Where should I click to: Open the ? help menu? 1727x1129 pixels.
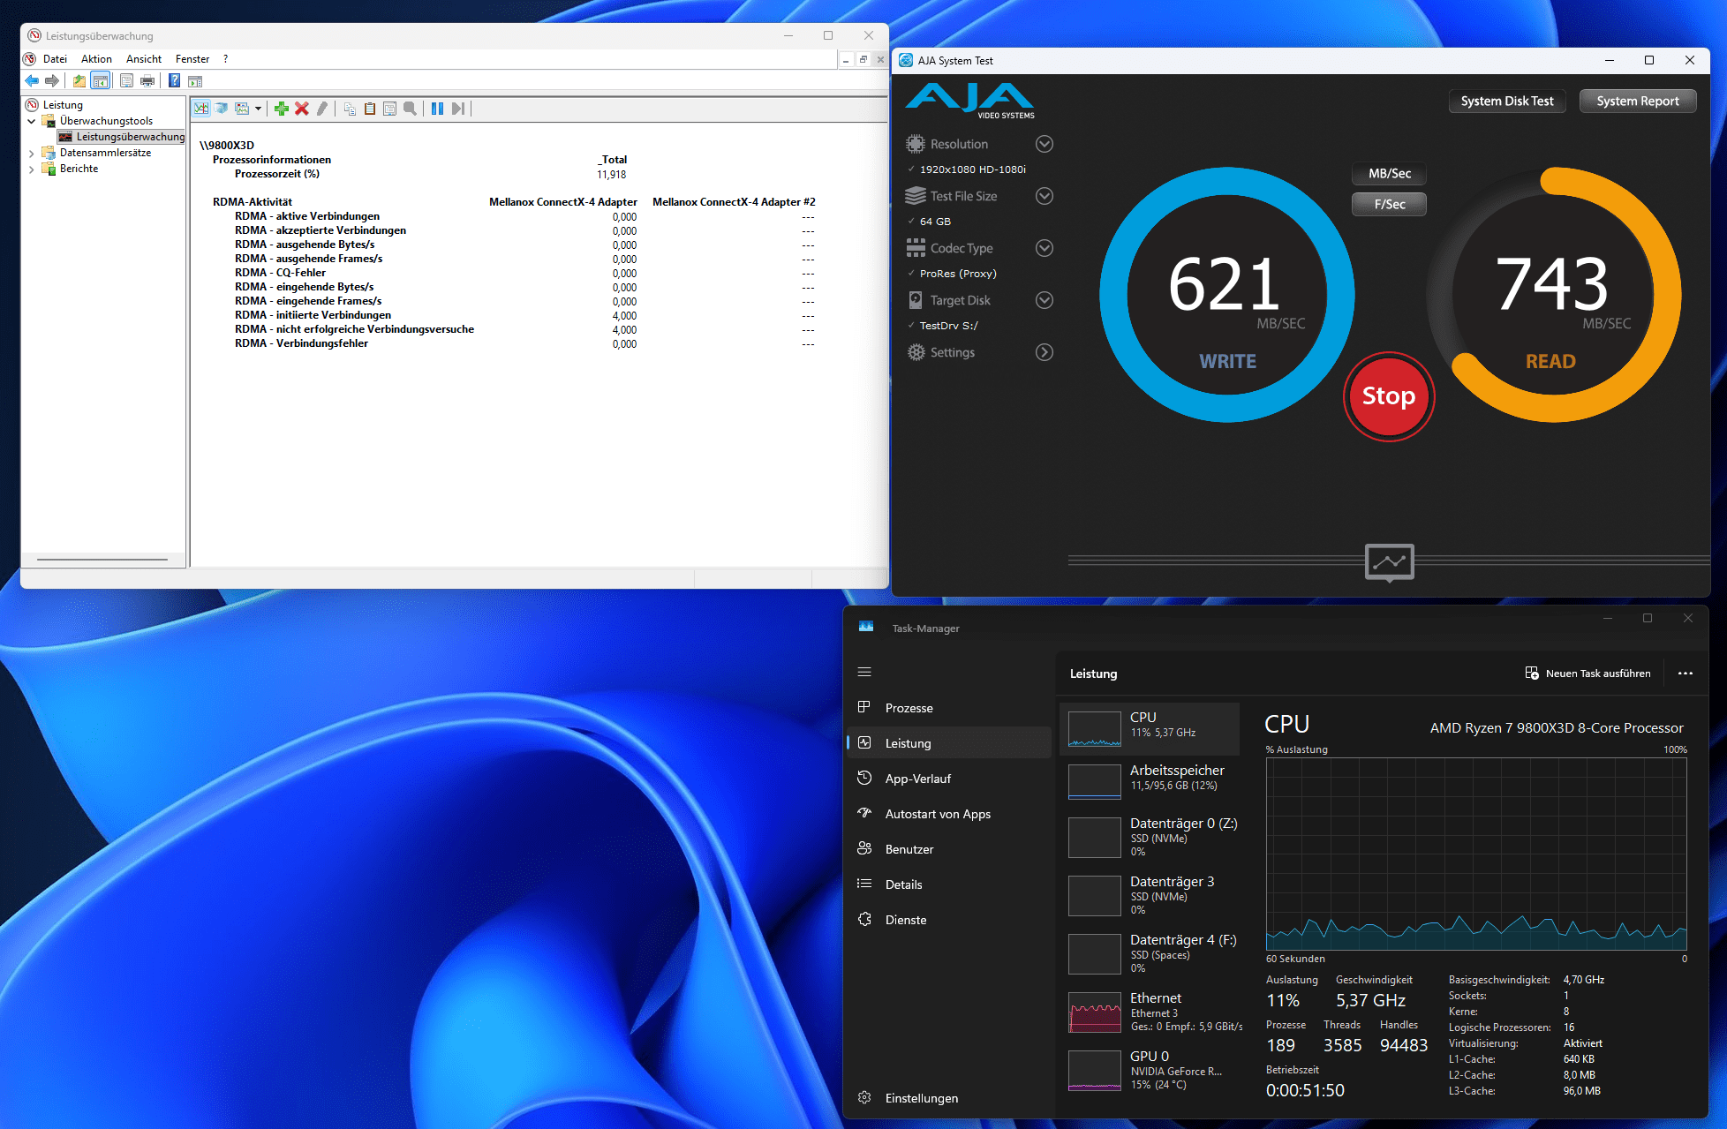pos(225,59)
